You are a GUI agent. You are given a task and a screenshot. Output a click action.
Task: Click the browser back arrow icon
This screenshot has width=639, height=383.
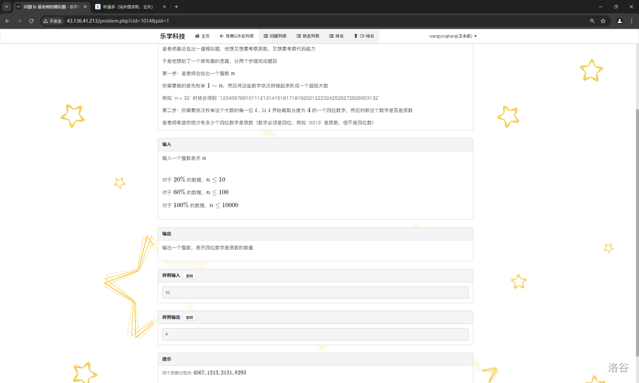pyautogui.click(x=7, y=21)
